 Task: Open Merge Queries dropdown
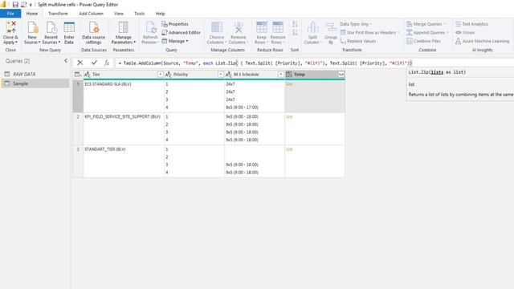pyautogui.click(x=426, y=24)
